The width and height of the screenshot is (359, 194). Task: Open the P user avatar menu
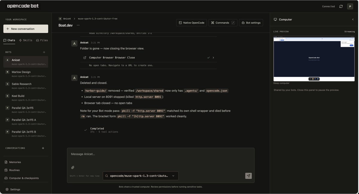(350, 6)
